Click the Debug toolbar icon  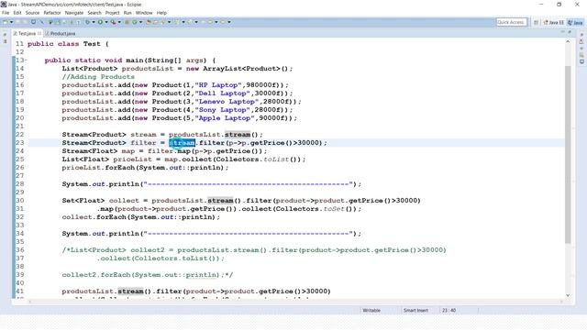click(x=88, y=22)
